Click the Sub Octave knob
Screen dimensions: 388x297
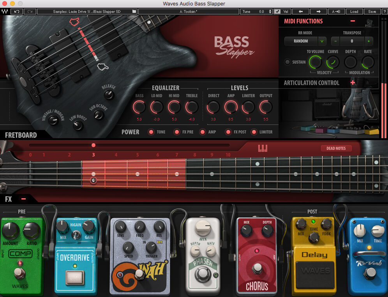point(99,114)
